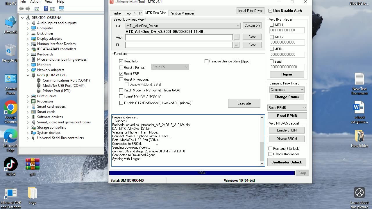Open the Help menu in Device Manager
Image resolution: width=372 pixels, height=209 pixels.
coord(60,2)
